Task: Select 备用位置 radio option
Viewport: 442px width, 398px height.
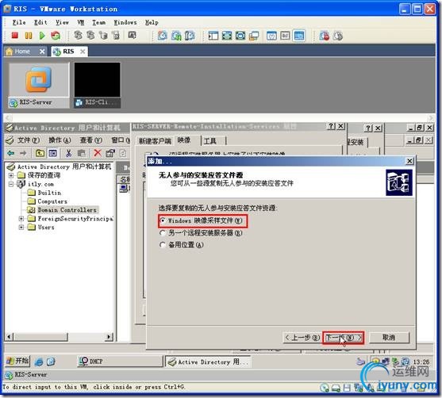Action: coord(163,245)
